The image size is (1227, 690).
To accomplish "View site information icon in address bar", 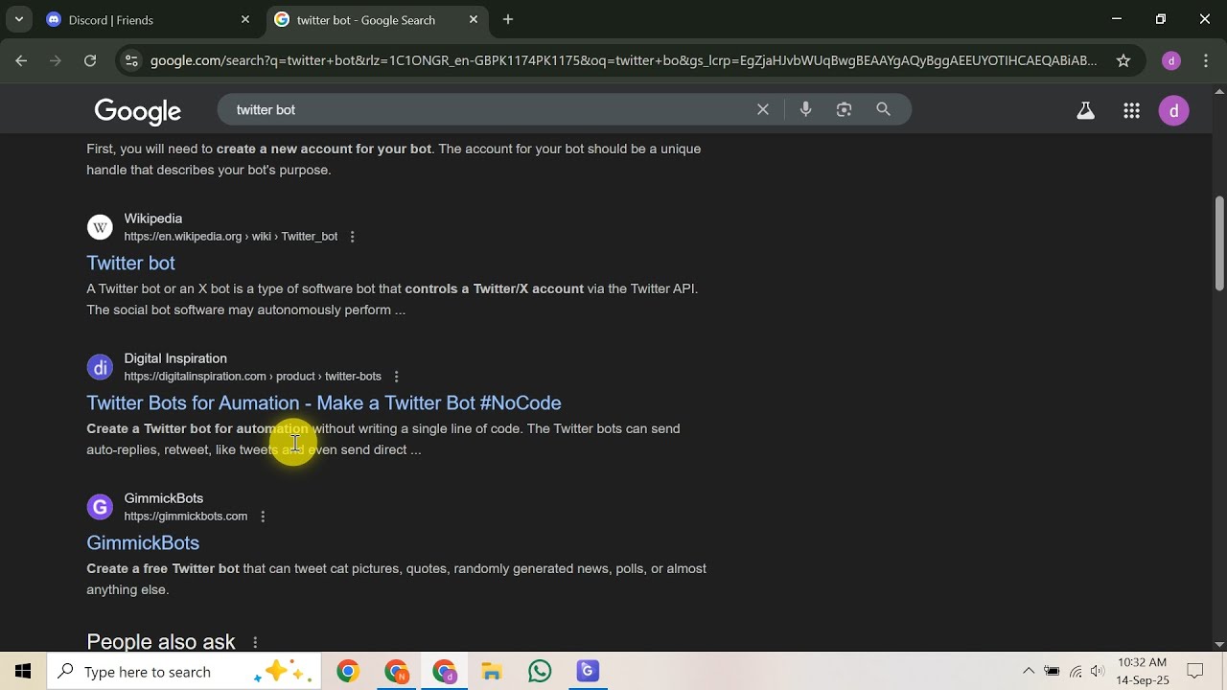I will tap(132, 60).
